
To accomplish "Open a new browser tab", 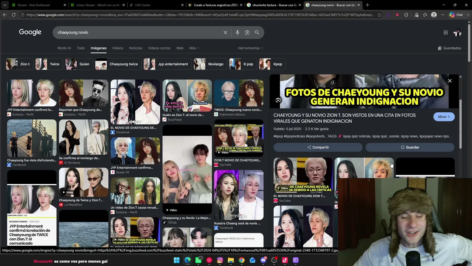I will [x=367, y=5].
